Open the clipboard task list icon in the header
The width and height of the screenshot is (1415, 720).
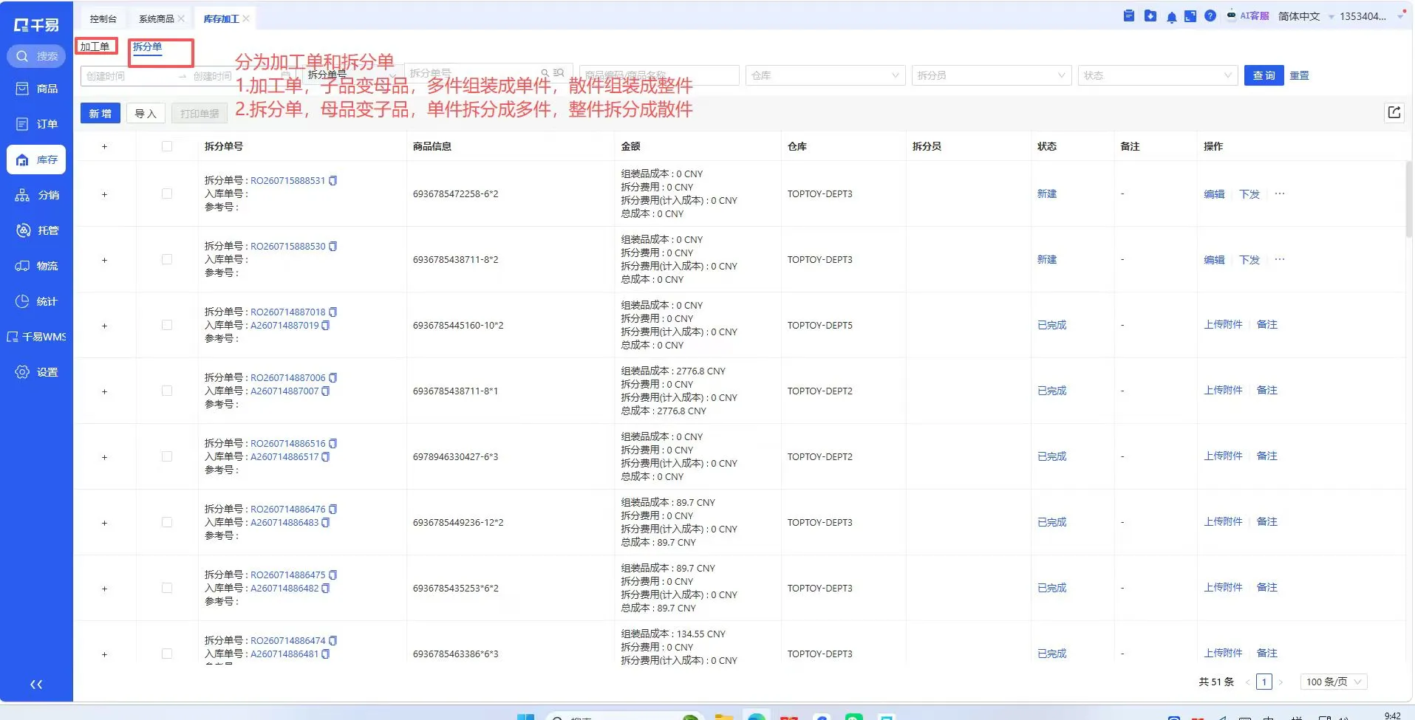[x=1129, y=16]
